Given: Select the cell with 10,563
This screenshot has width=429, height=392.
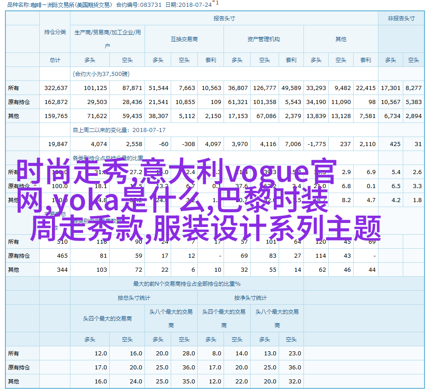Looking at the screenshot, I should pos(211,88).
